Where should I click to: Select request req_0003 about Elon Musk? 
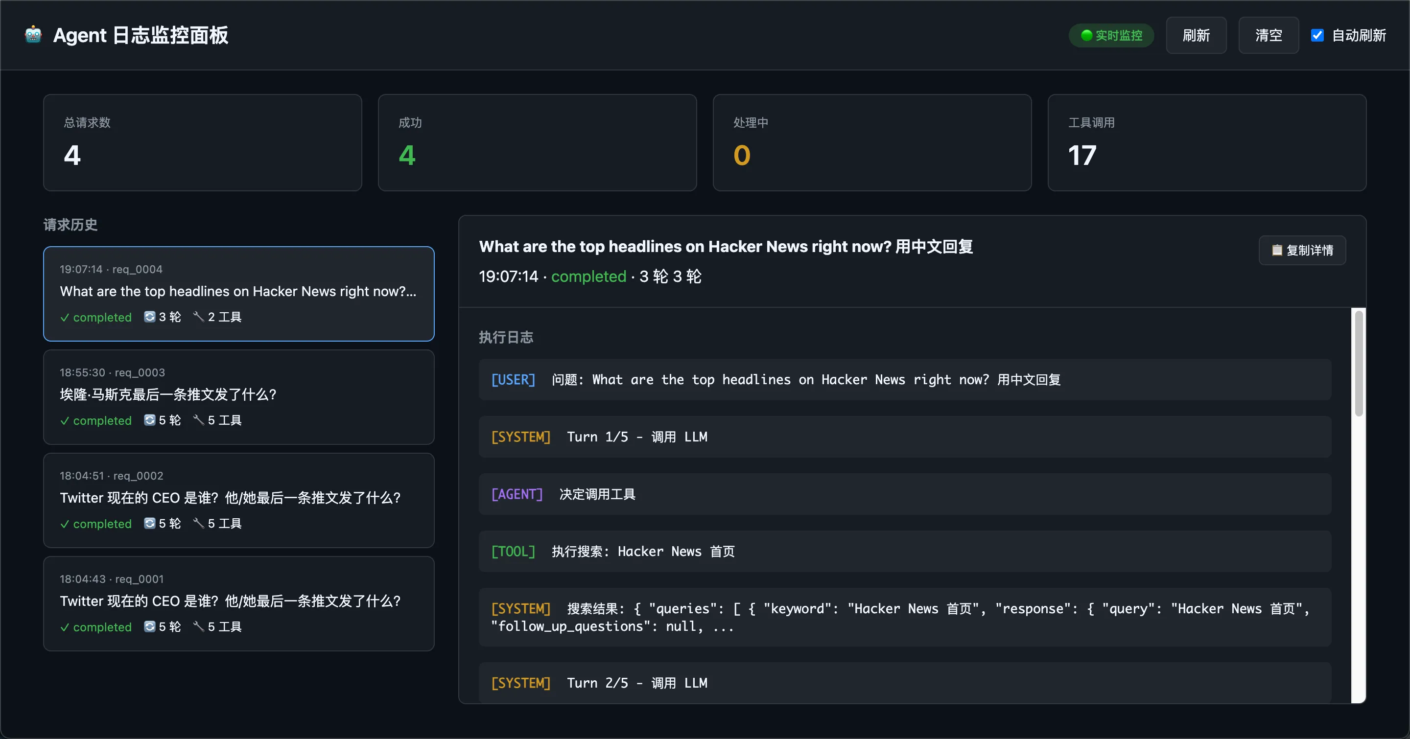238,396
